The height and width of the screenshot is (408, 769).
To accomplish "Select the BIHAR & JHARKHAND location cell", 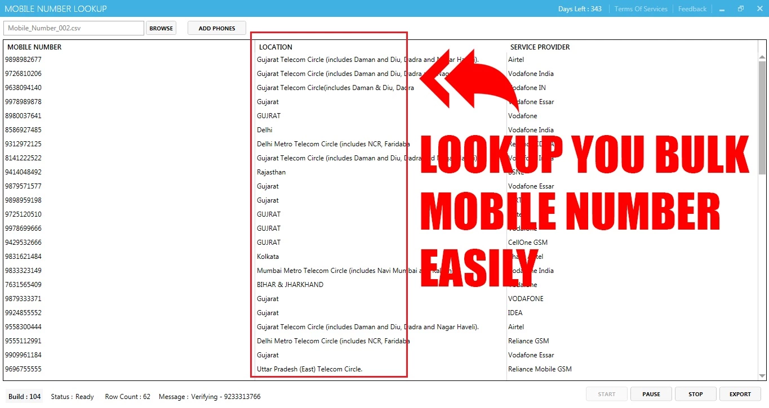I will pyautogui.click(x=290, y=285).
